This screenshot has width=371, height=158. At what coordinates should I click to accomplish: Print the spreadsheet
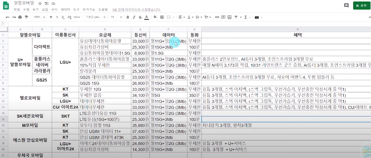point(20,17)
